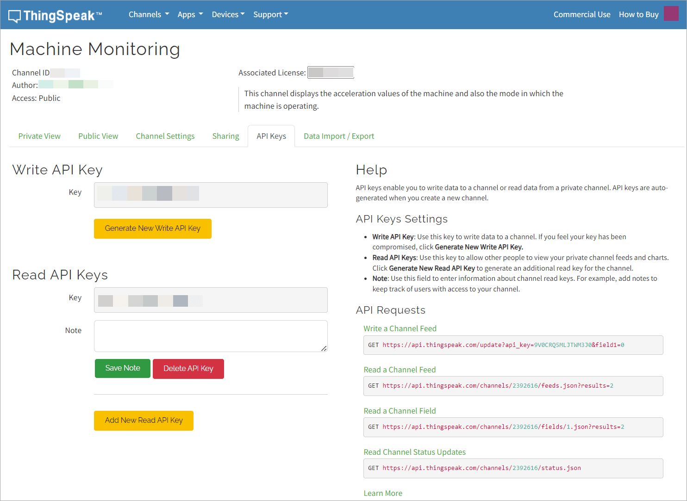Viewport: 687px width, 501px height.
Task: Select the Channel Settings tab
Action: click(x=165, y=136)
